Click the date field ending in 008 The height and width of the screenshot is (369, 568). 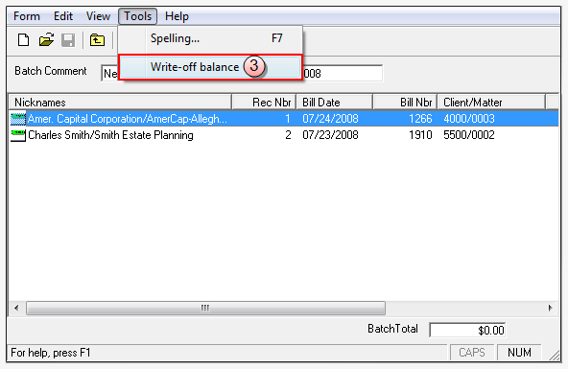coord(343,74)
